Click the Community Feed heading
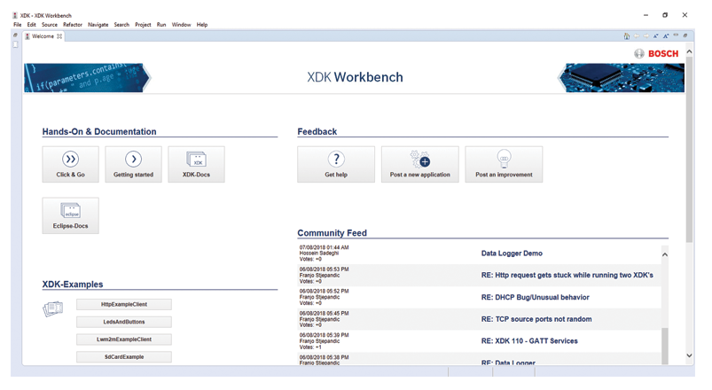Image resolution: width=712 pixels, height=390 pixels. 332,233
